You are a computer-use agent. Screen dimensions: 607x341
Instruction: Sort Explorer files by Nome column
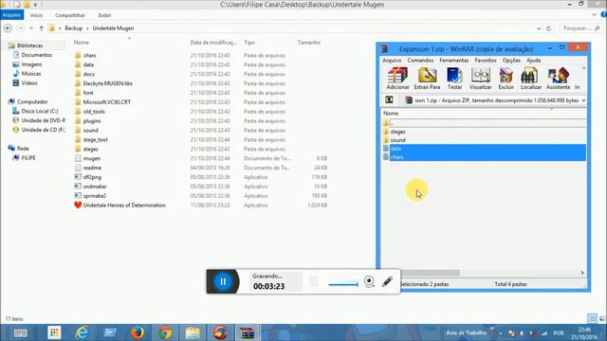82,43
